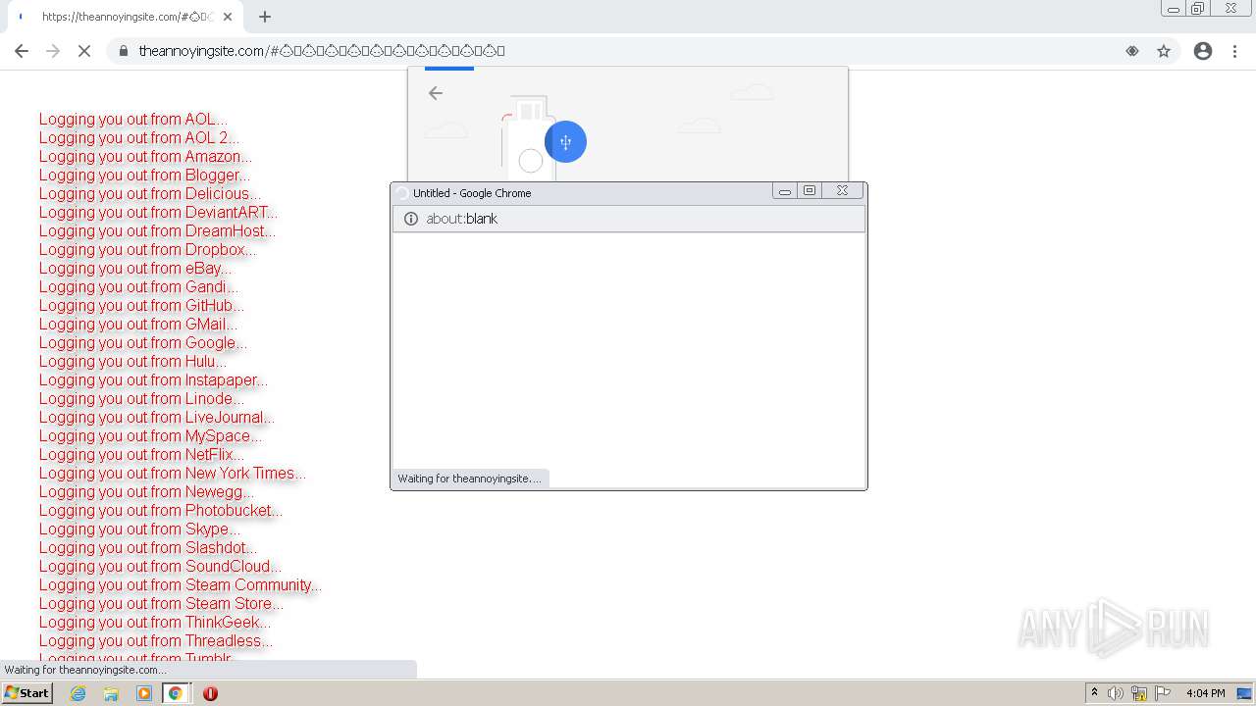
Task: Click 'Logging you out from LiveJournal...' text
Action: (x=157, y=418)
